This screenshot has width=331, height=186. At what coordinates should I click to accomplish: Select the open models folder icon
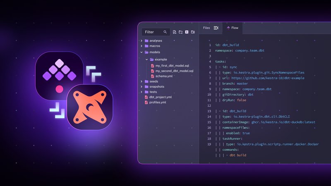click(146, 52)
